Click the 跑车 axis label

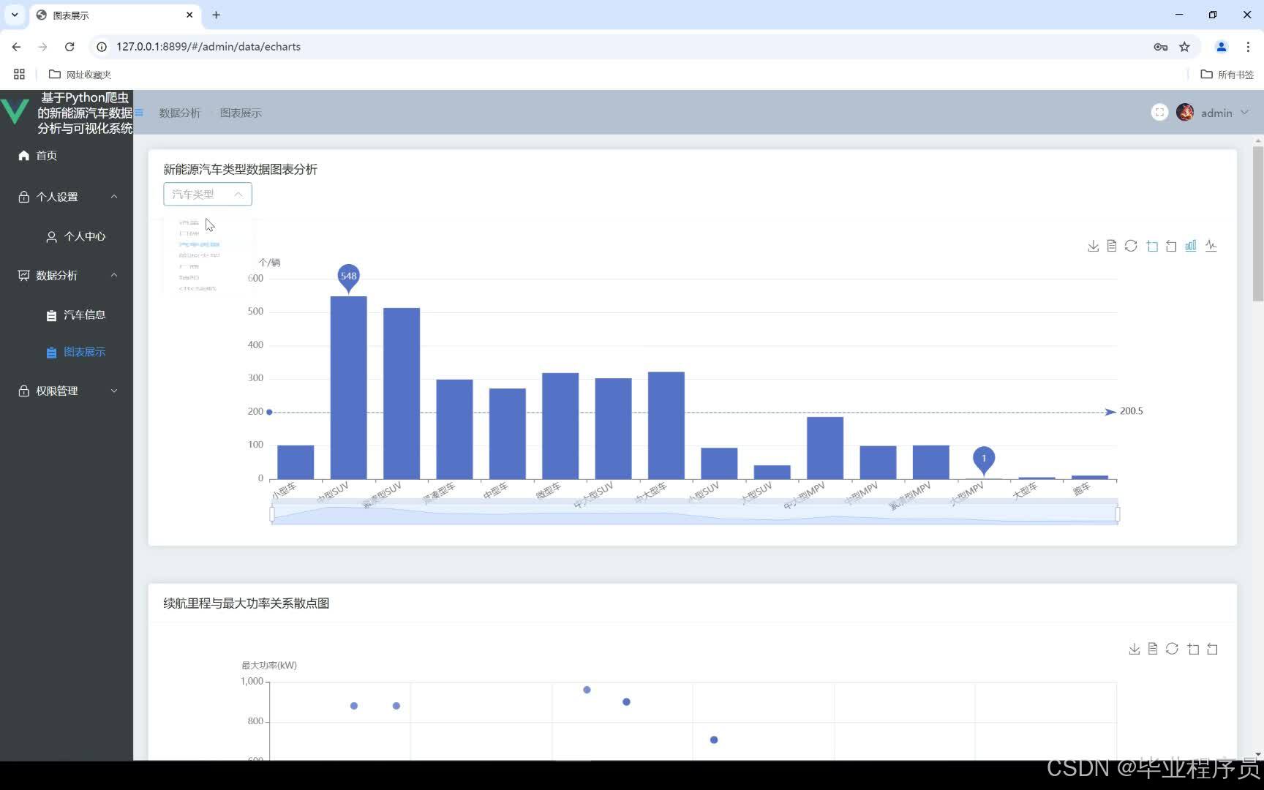[1081, 489]
